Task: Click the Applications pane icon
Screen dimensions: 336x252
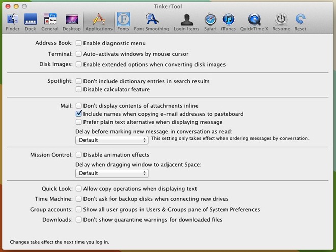Action: pyautogui.click(x=99, y=19)
